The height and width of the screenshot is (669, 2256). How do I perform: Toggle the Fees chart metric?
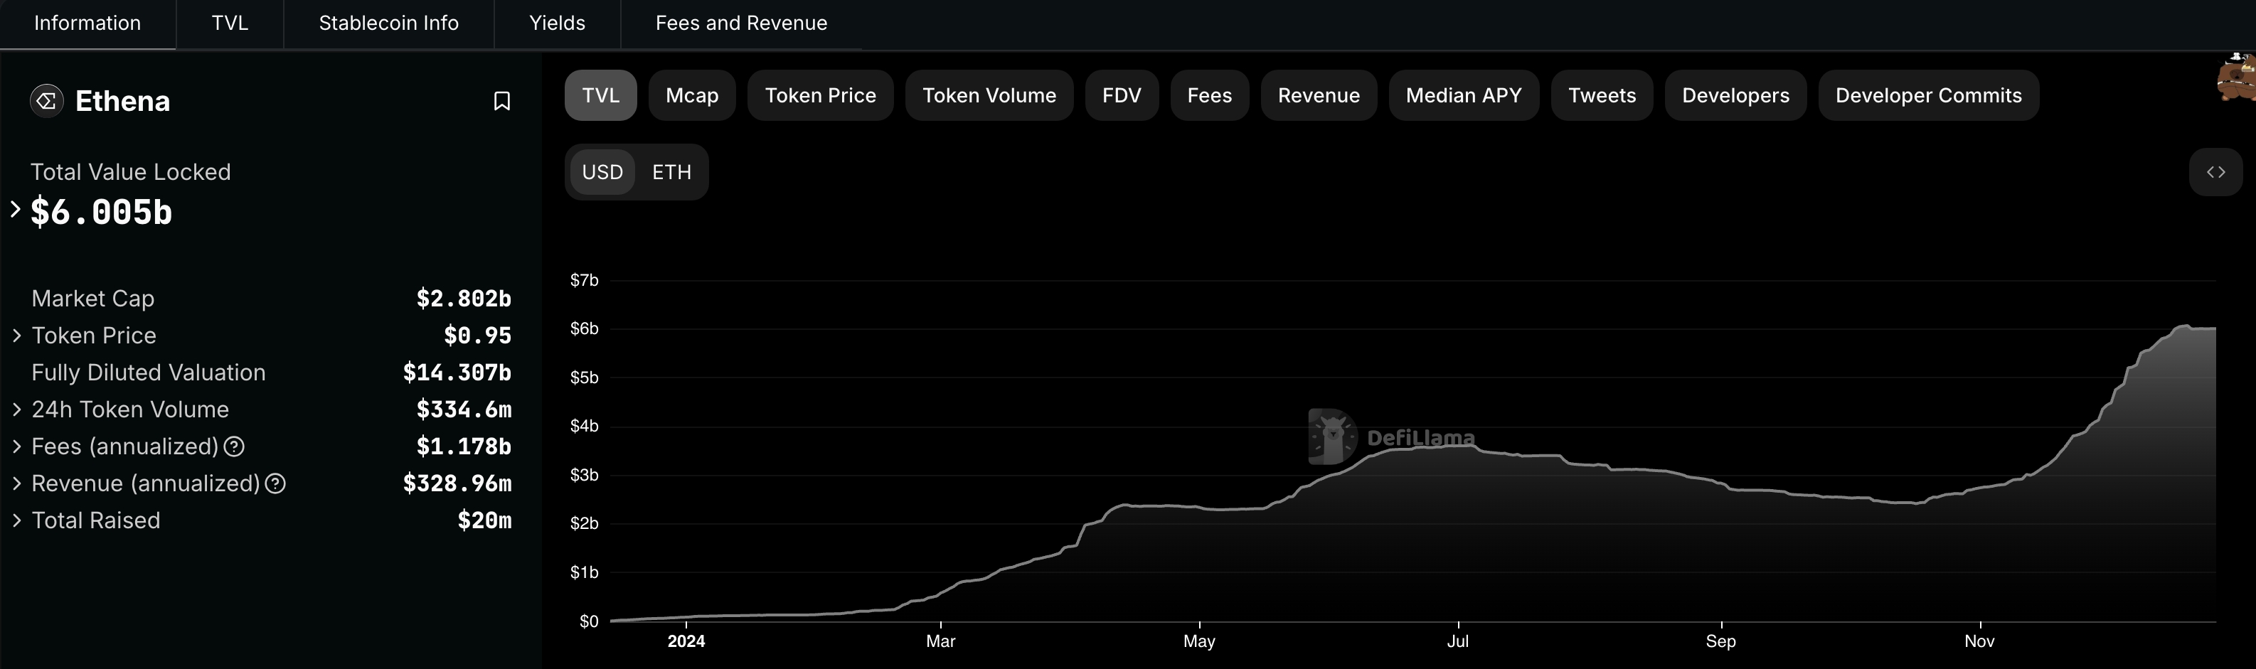tap(1210, 95)
